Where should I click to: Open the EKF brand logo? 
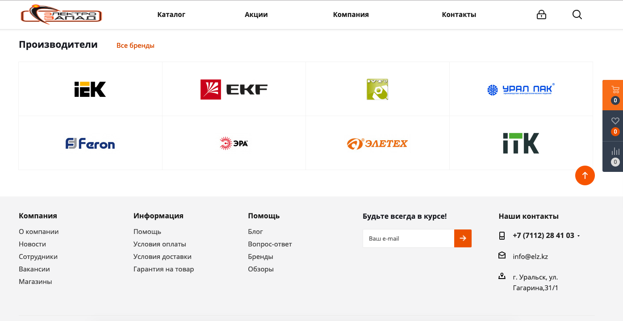234,89
